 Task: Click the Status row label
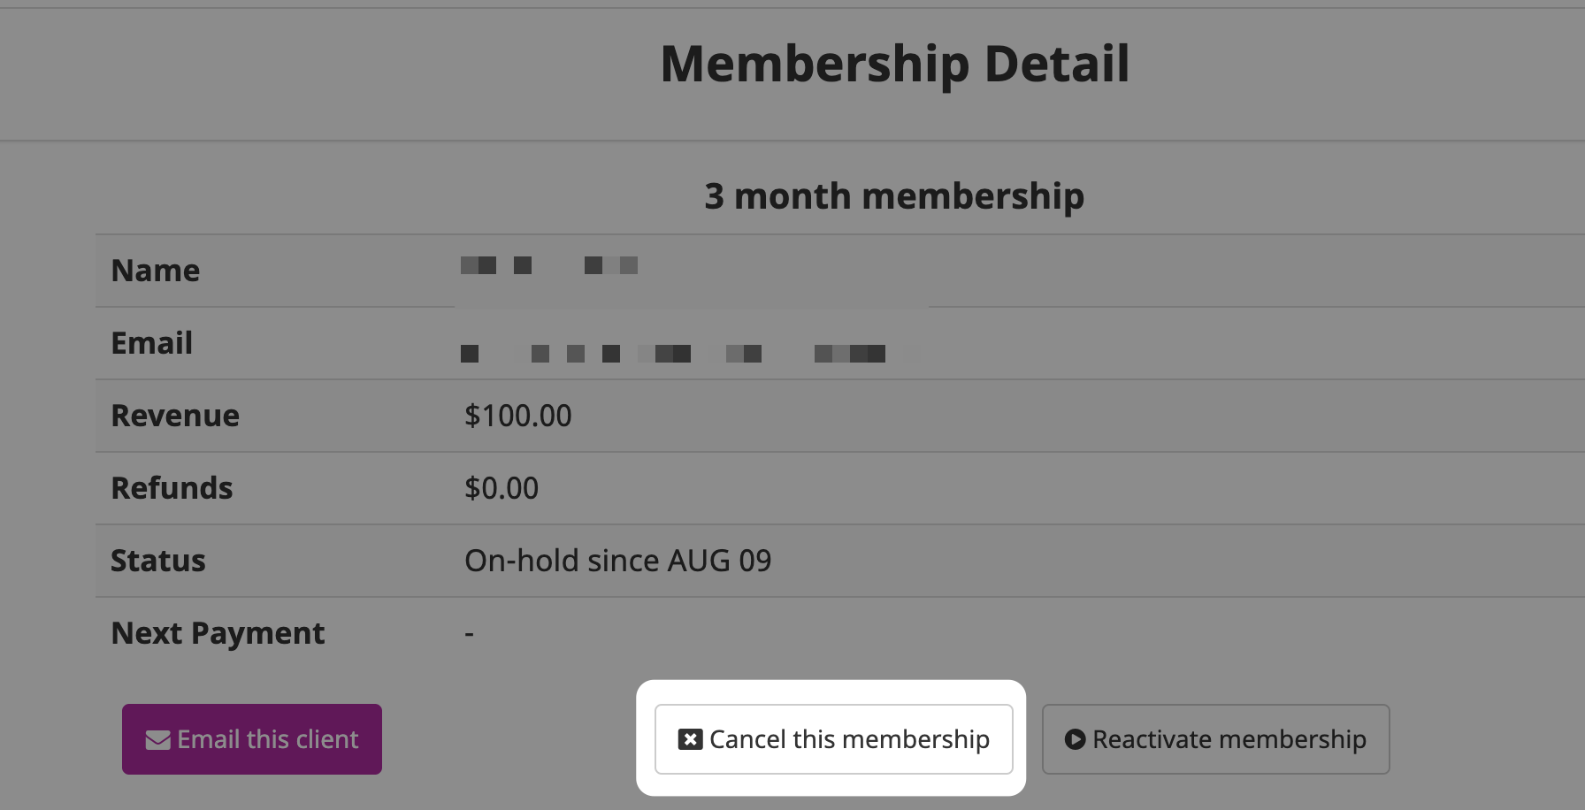158,561
